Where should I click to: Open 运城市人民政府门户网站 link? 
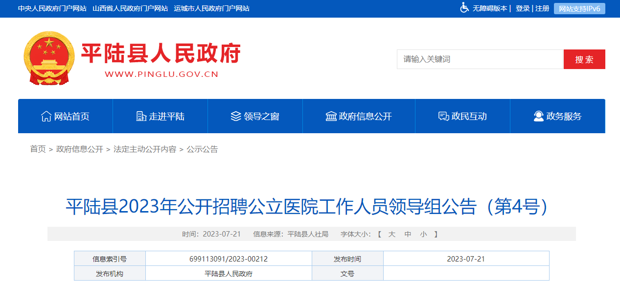coord(211,8)
